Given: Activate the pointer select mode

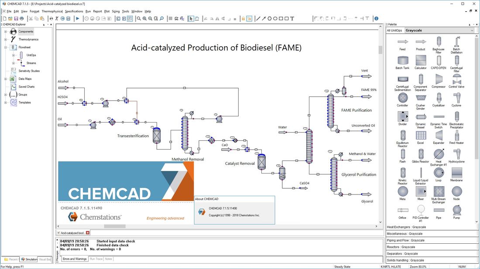Looking at the screenshot, I should (191, 19).
